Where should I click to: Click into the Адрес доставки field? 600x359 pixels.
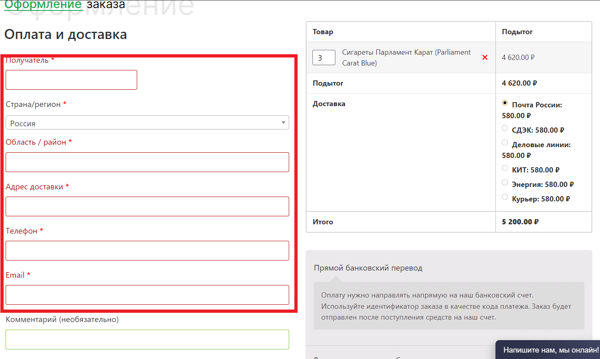(x=147, y=207)
